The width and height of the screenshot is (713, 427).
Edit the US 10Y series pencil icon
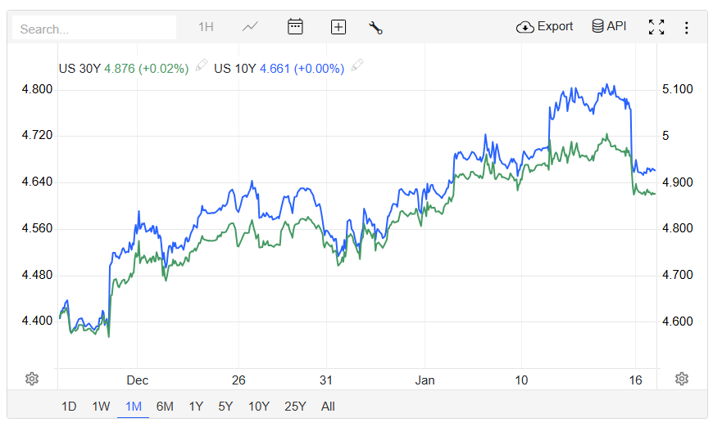(357, 66)
